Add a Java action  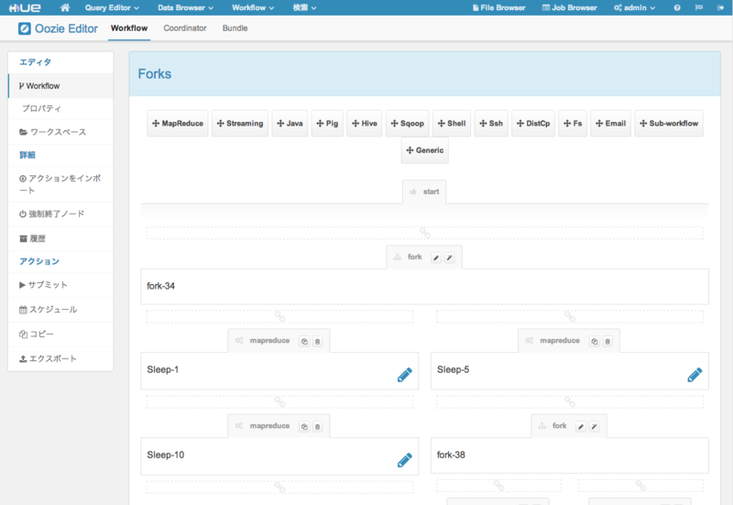coord(290,124)
